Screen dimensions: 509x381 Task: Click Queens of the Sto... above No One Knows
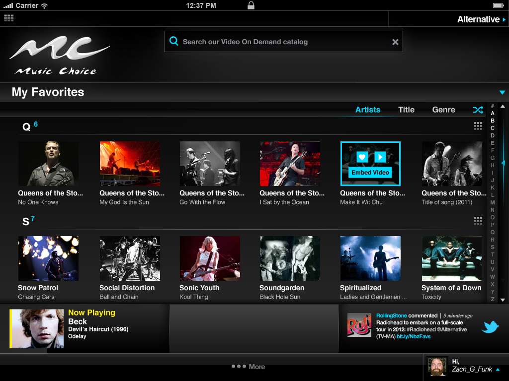tap(50, 193)
